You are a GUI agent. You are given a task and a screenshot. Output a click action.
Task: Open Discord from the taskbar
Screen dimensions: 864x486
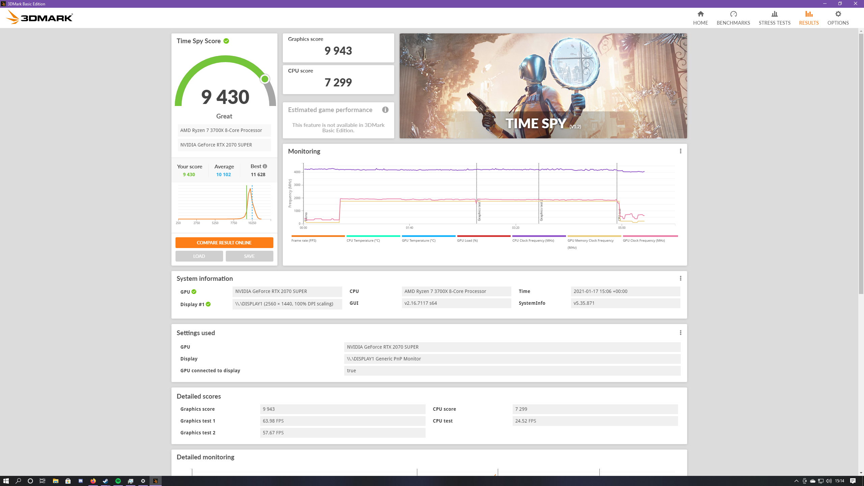coord(81,481)
